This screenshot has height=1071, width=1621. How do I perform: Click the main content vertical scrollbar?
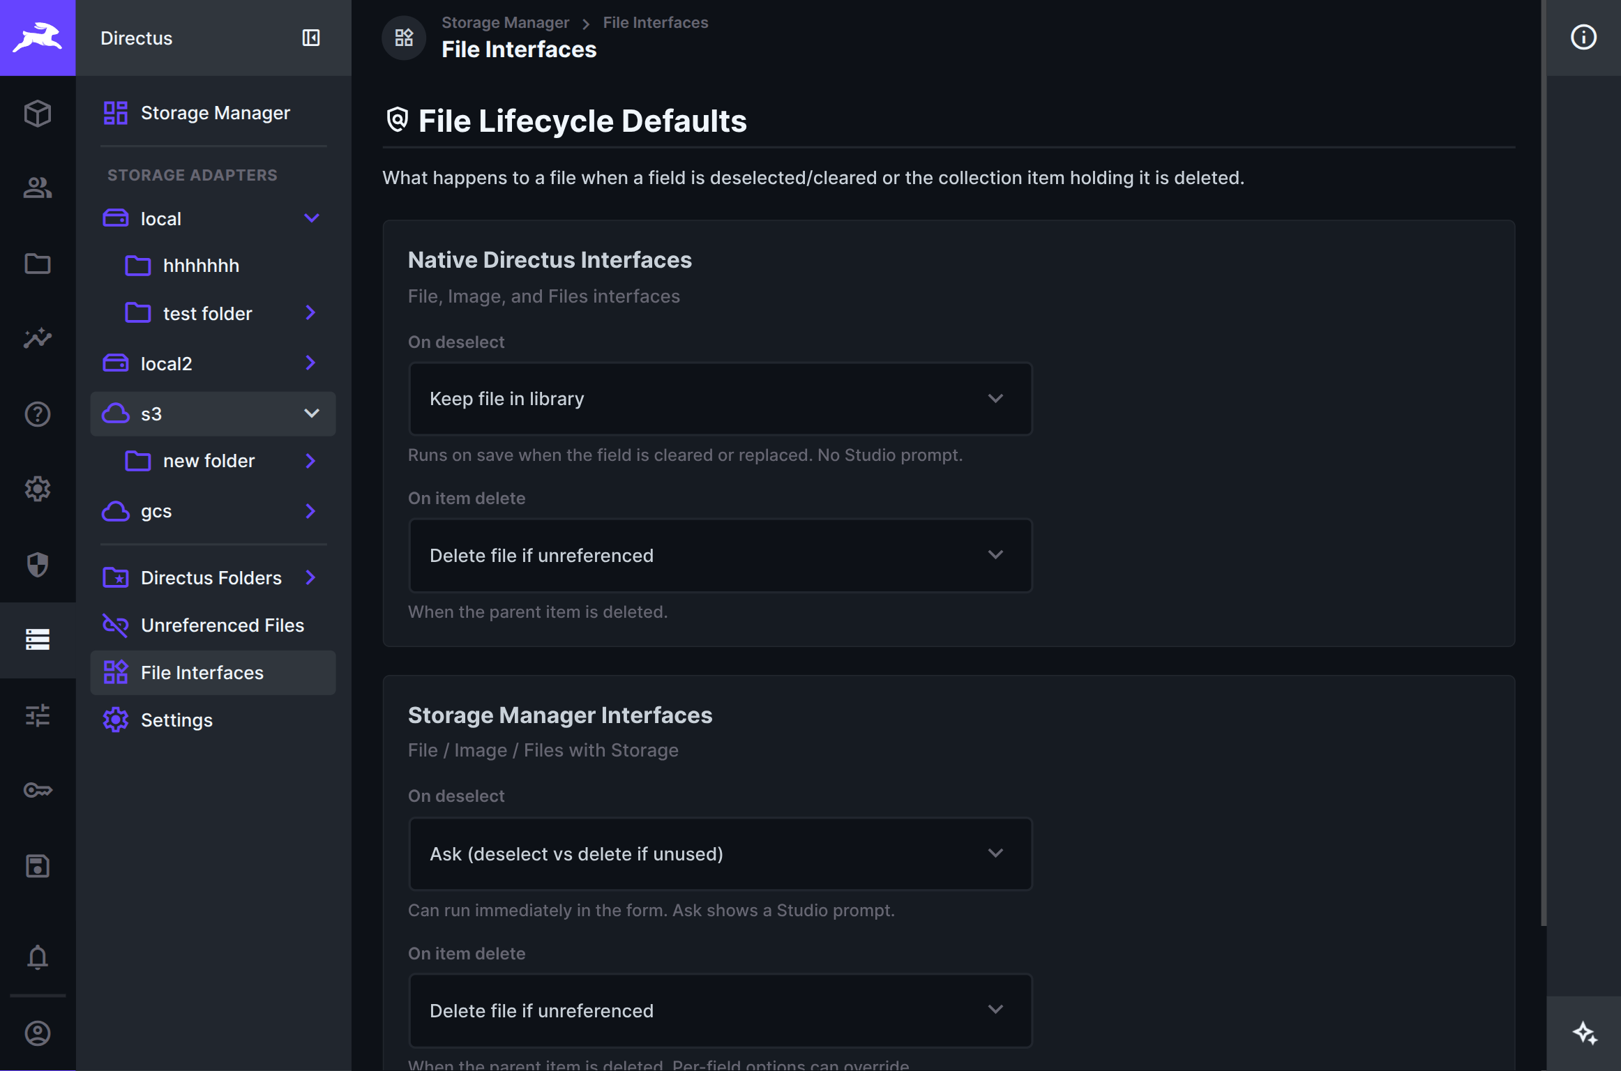coord(1543,463)
